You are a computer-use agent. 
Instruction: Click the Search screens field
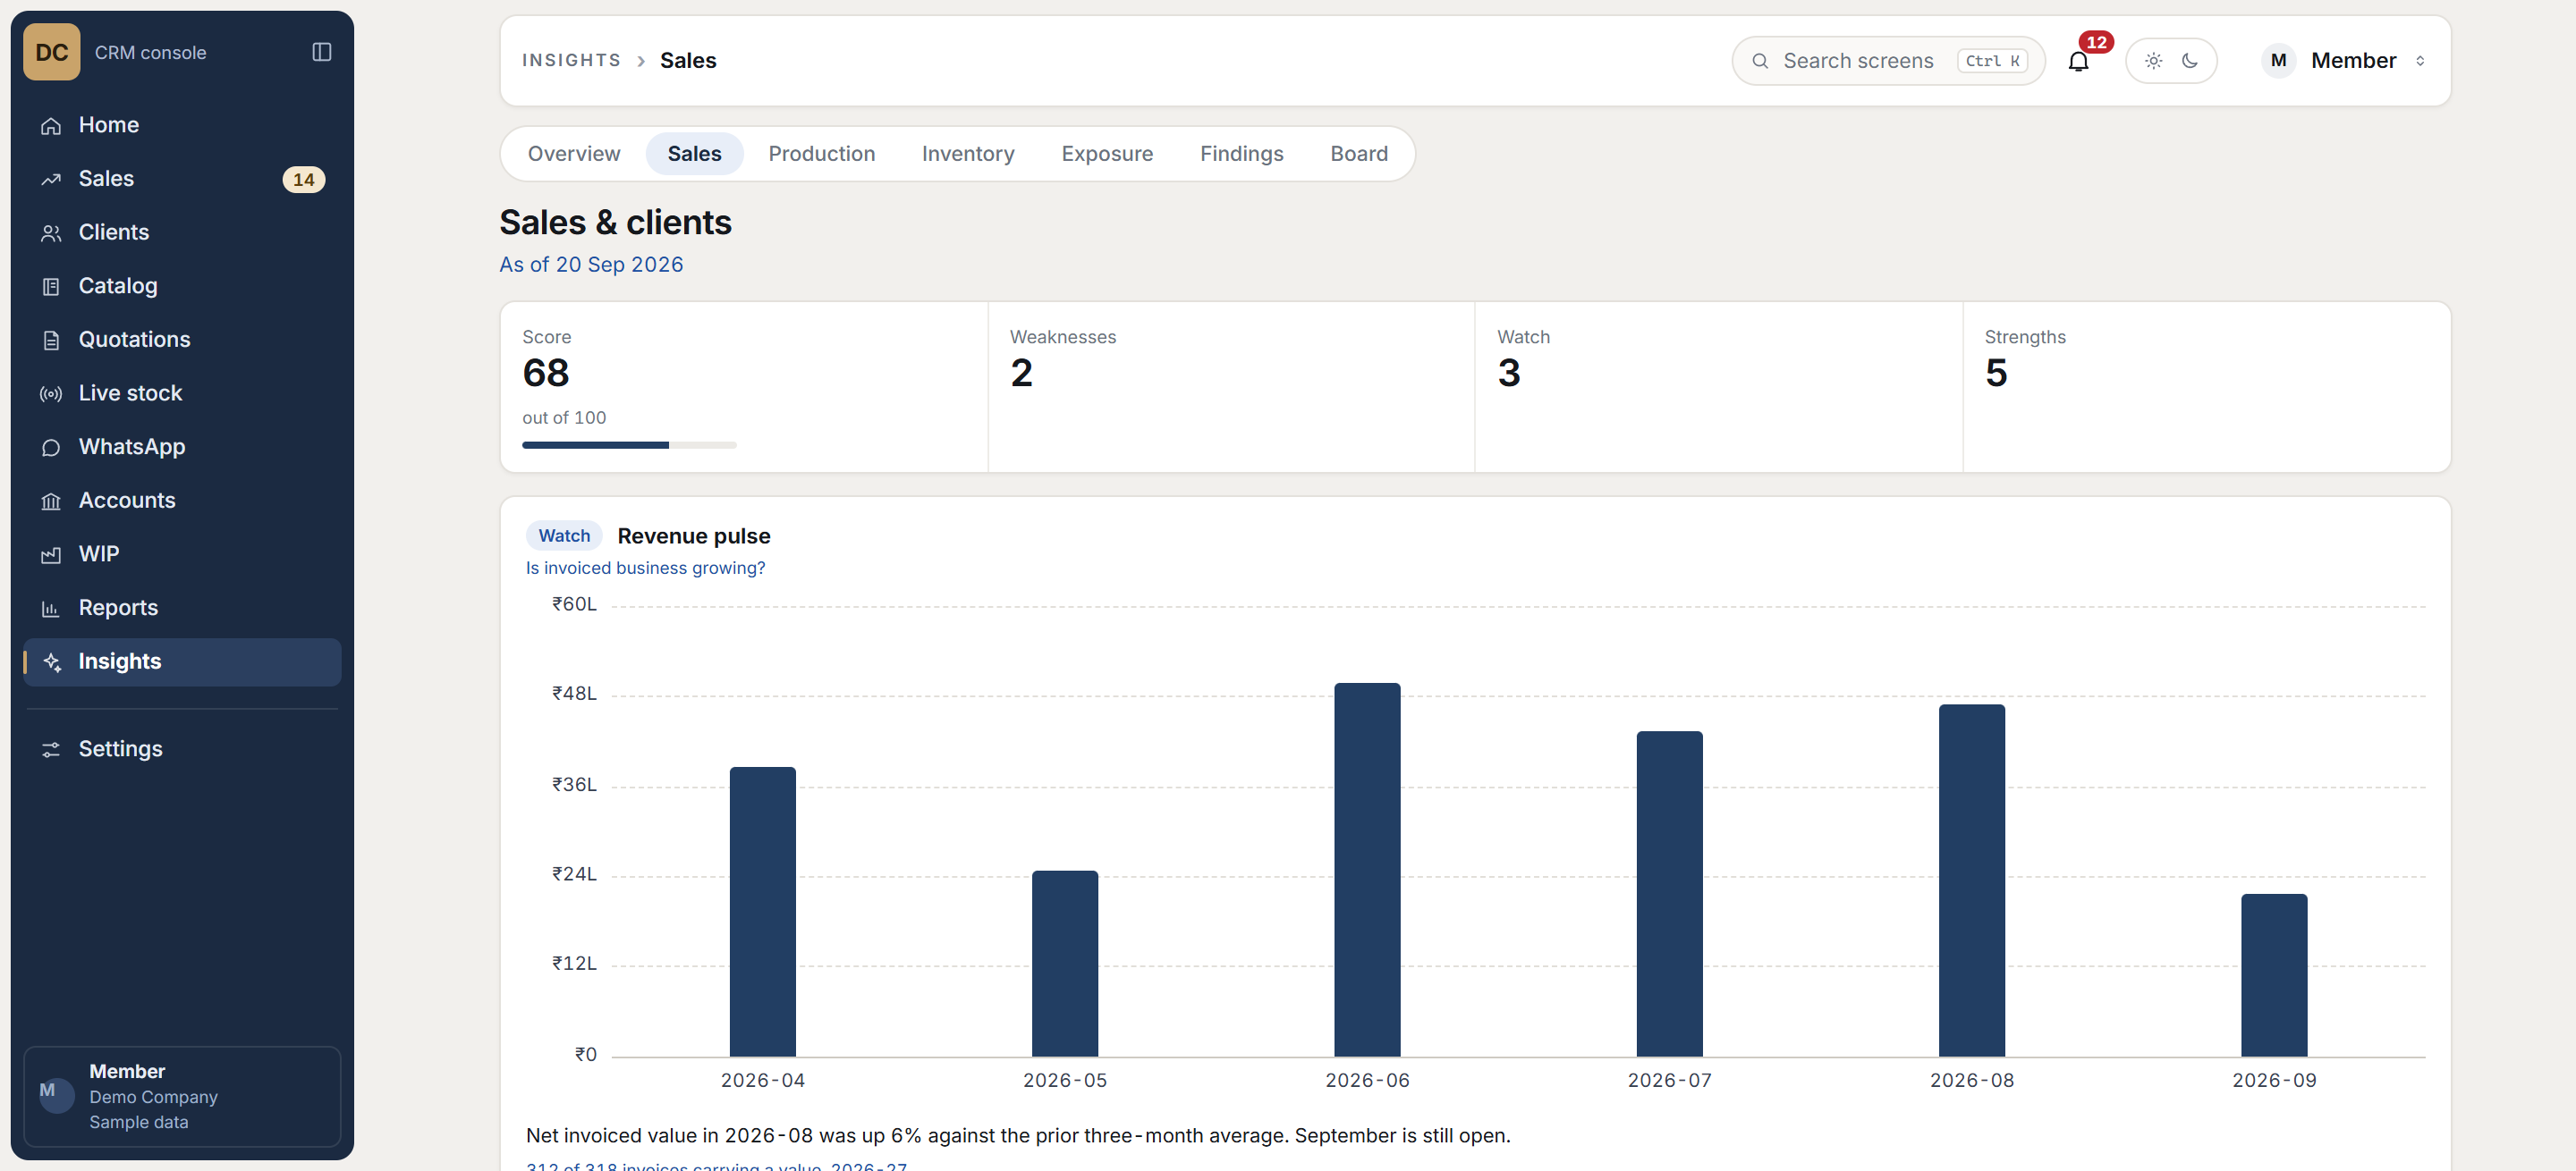[x=1887, y=61]
